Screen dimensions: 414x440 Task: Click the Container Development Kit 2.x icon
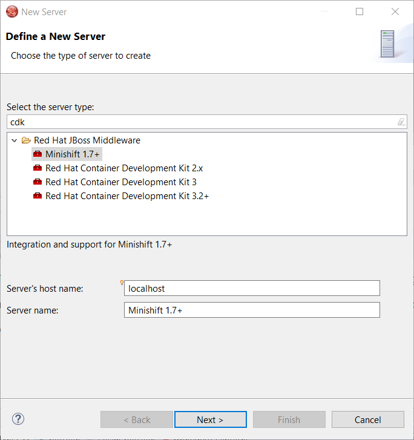[38, 168]
